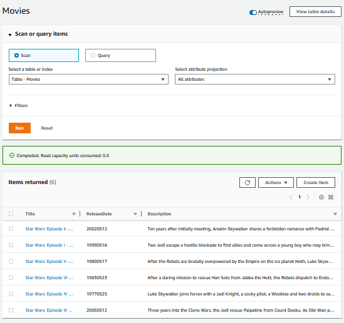Open the Actions dropdown menu

276,183
